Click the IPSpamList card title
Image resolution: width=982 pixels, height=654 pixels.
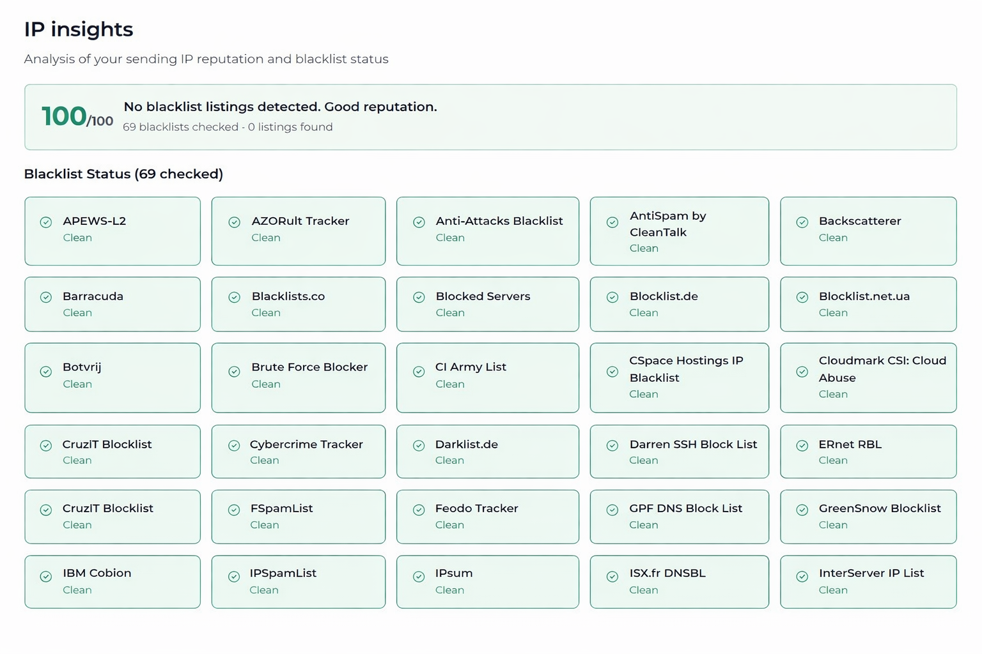coord(283,573)
